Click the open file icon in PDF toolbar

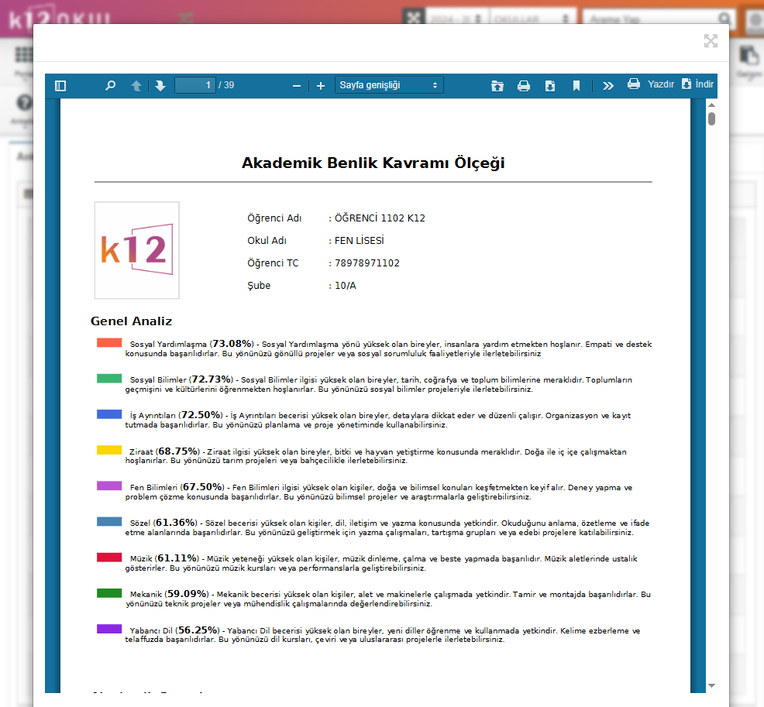(497, 86)
